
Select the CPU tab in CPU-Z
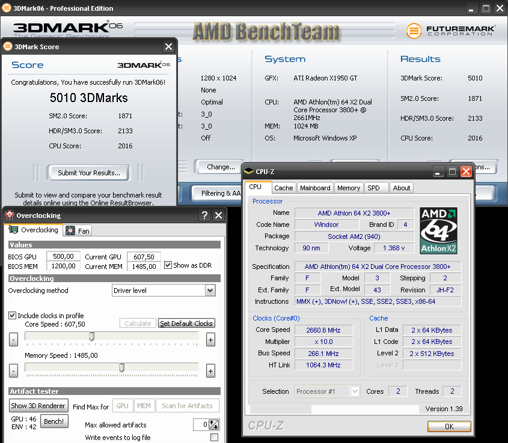coord(258,187)
